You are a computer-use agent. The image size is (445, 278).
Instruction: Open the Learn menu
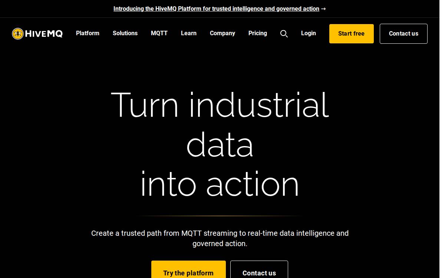[x=189, y=33]
